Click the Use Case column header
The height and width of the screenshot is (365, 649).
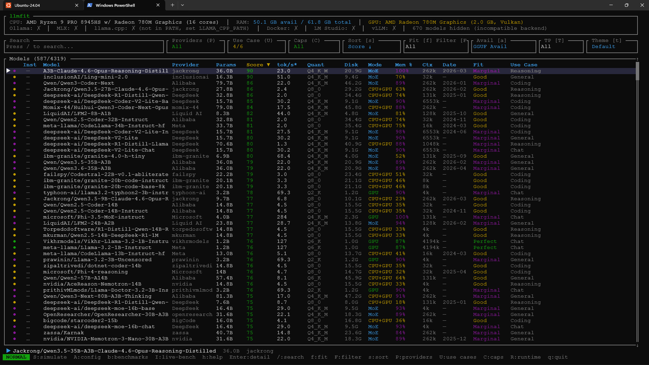(523, 65)
